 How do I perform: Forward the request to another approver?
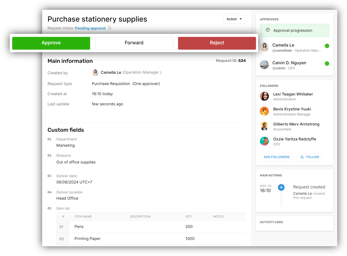click(134, 43)
